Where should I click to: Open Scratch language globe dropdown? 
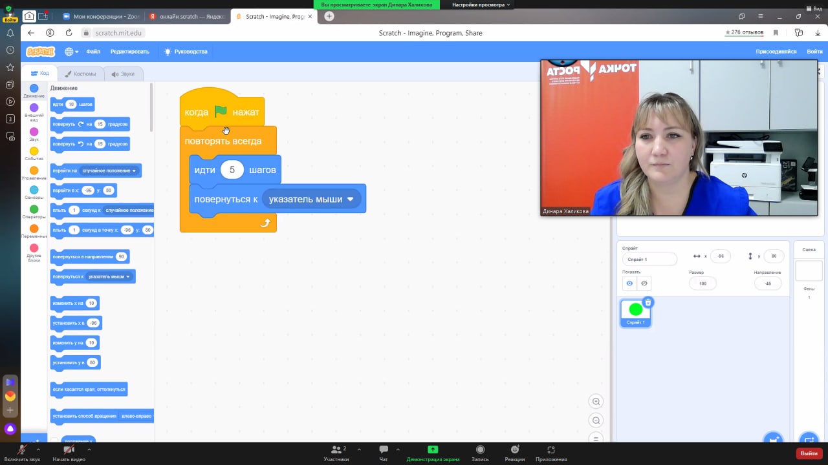tap(71, 52)
